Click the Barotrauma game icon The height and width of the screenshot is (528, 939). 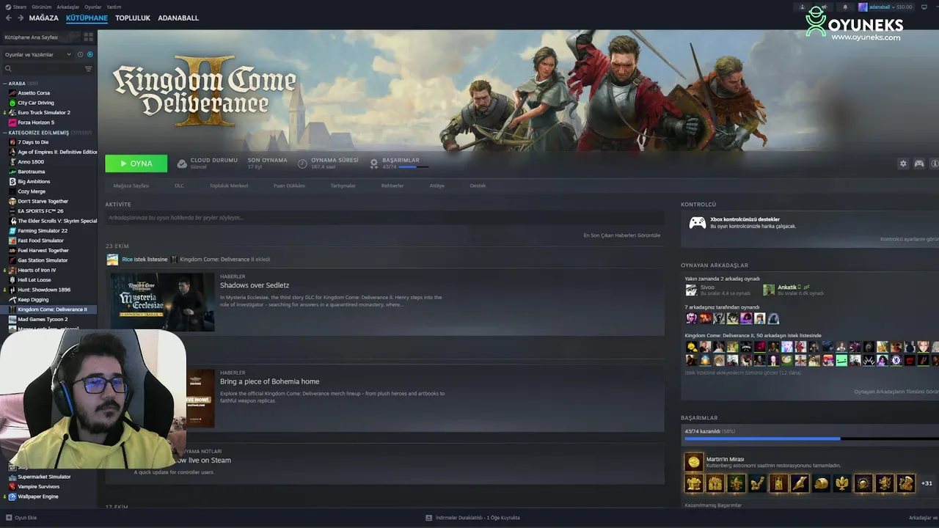(12, 172)
